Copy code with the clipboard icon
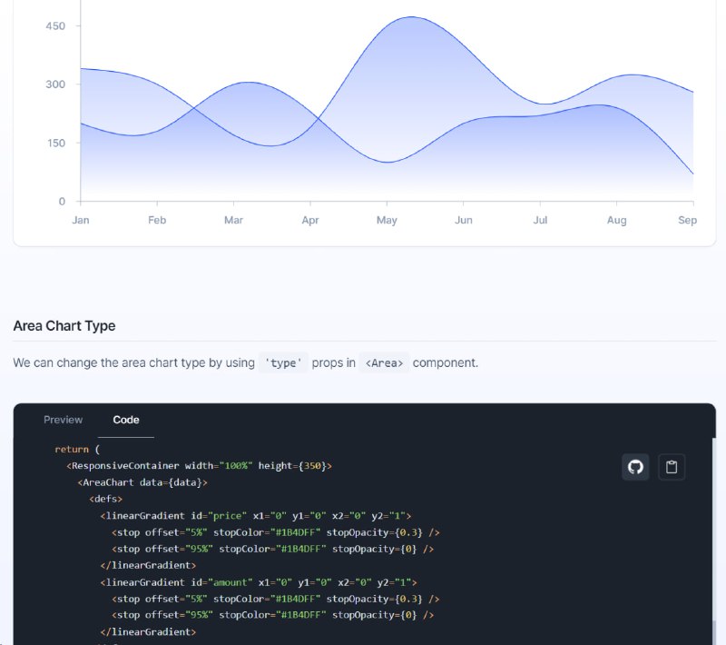The width and height of the screenshot is (726, 645). pos(672,467)
